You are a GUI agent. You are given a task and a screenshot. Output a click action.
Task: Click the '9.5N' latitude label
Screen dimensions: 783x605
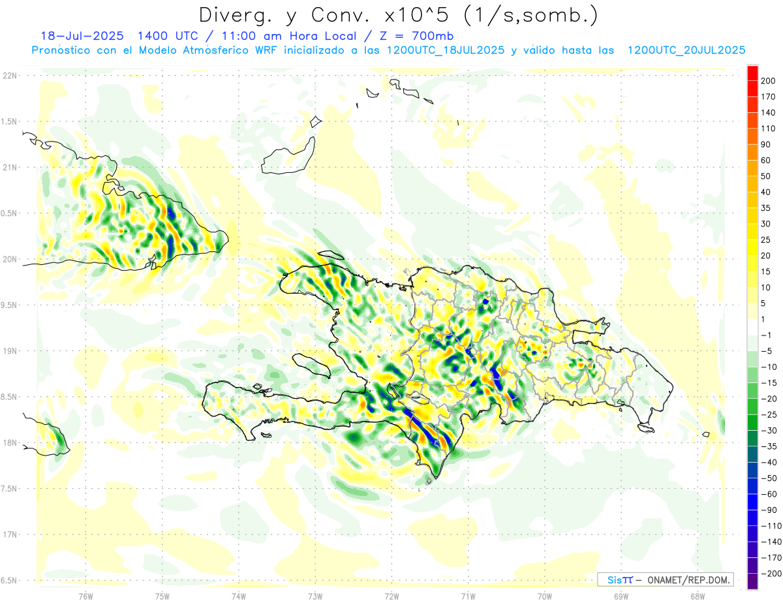[x=10, y=305]
